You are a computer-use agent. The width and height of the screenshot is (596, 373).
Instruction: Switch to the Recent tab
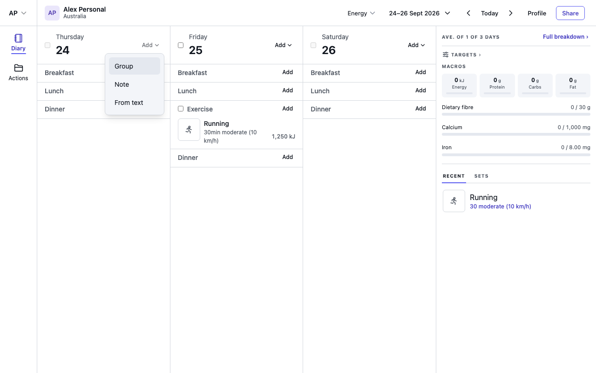pos(454,176)
